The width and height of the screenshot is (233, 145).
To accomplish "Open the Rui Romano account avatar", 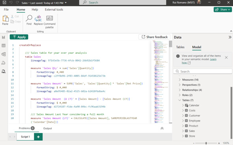I will tap(199, 2).
